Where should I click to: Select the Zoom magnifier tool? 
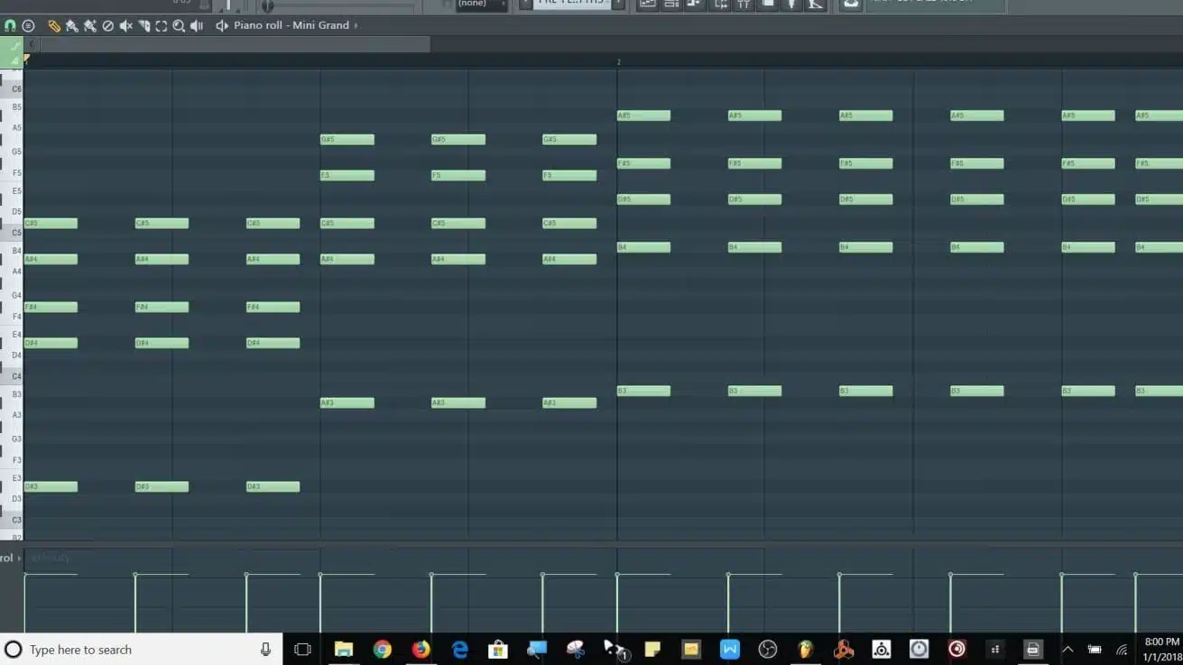(179, 25)
